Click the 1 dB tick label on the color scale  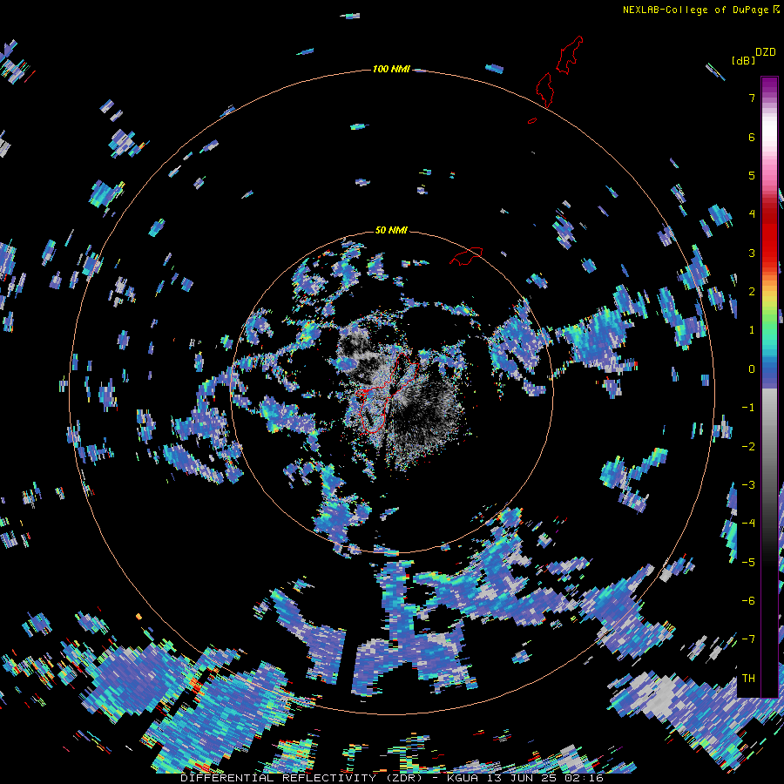tap(752, 330)
